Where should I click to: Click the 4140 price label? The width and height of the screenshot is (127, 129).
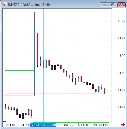point(121,73)
